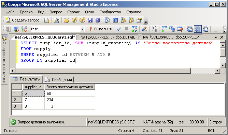Viewport: 228px width, 135px height.
Task: Click the editor scrollbar up arrow
Action: tap(223, 45)
